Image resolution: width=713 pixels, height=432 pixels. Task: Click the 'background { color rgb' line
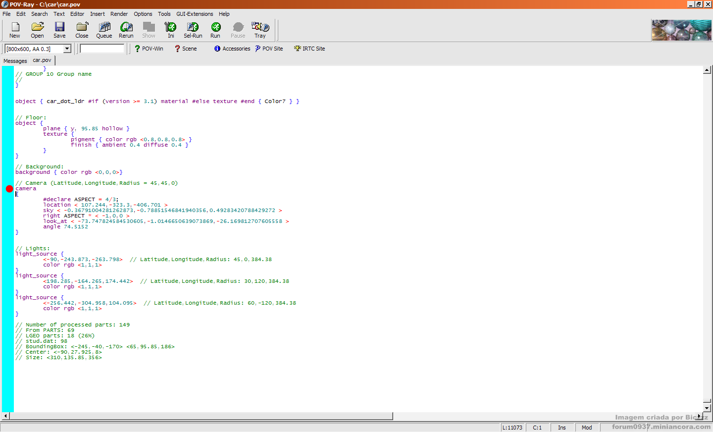pos(69,172)
